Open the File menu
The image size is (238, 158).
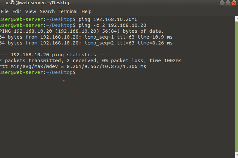tap(5, 11)
